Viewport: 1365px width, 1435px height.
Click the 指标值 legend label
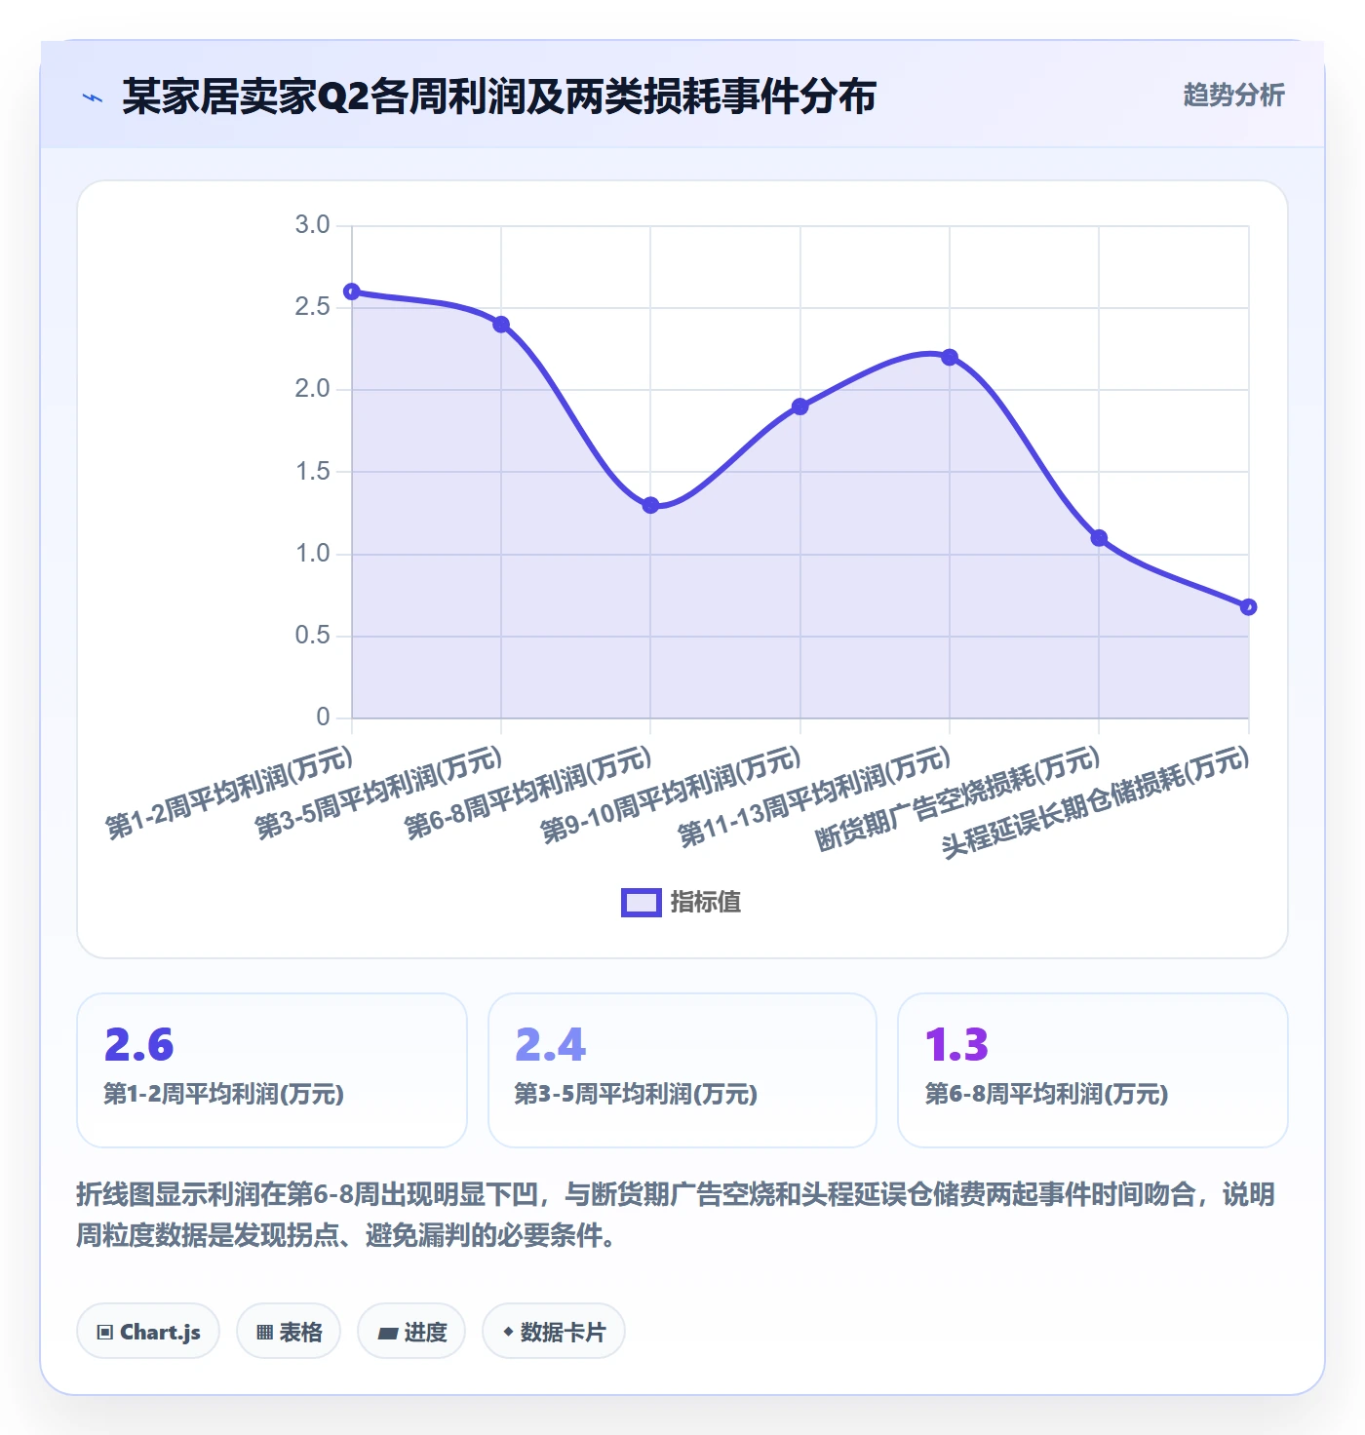click(706, 903)
